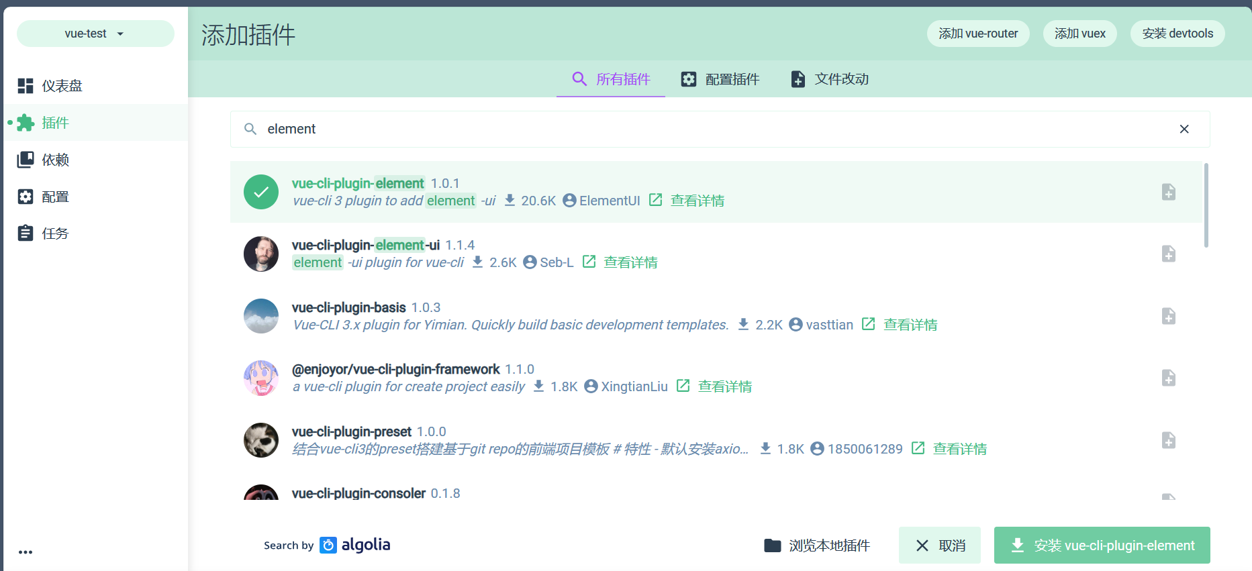This screenshot has width=1252, height=571.
Task: Click 浏览本地插件 button
Action: point(817,546)
